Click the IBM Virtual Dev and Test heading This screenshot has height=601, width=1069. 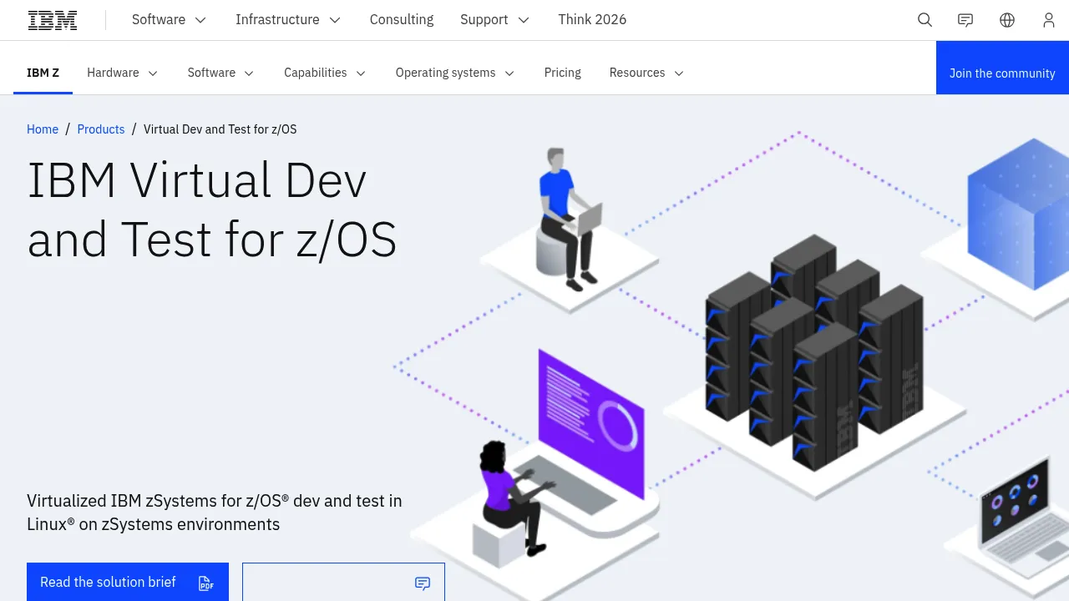(212, 210)
